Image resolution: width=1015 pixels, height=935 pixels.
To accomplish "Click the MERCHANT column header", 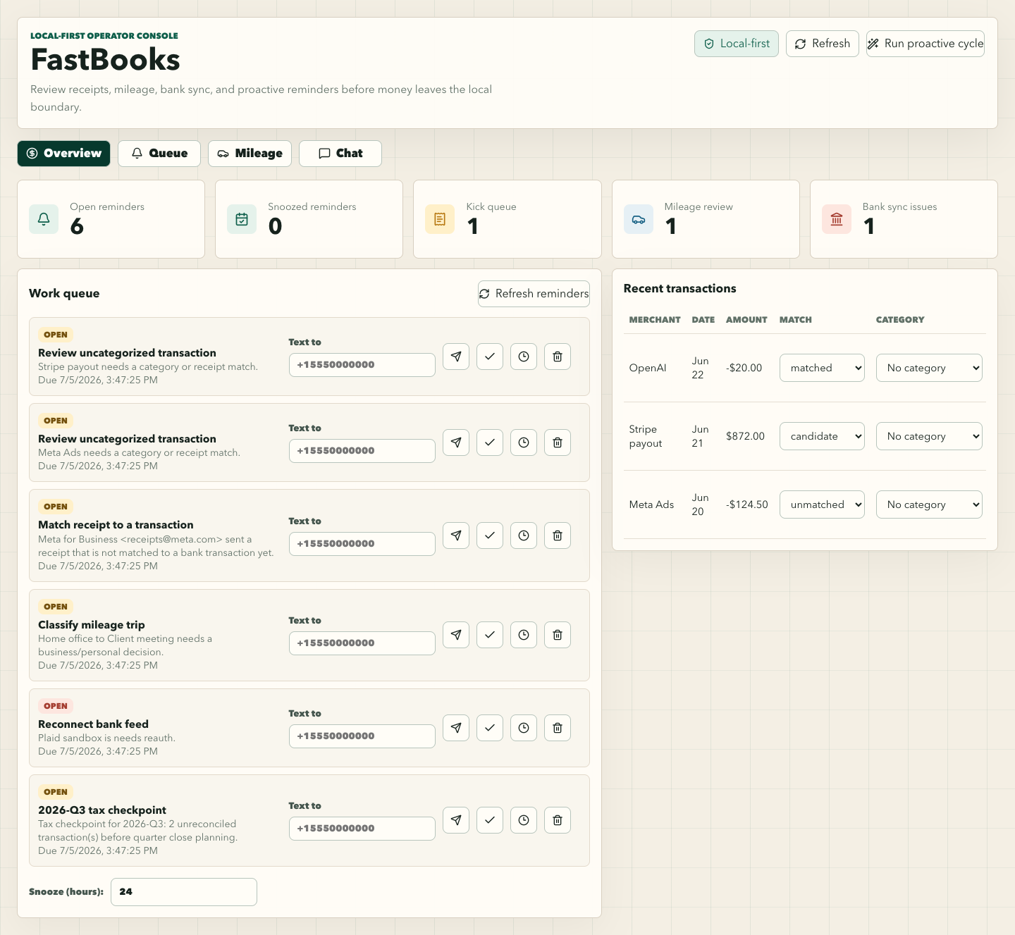I will (655, 320).
